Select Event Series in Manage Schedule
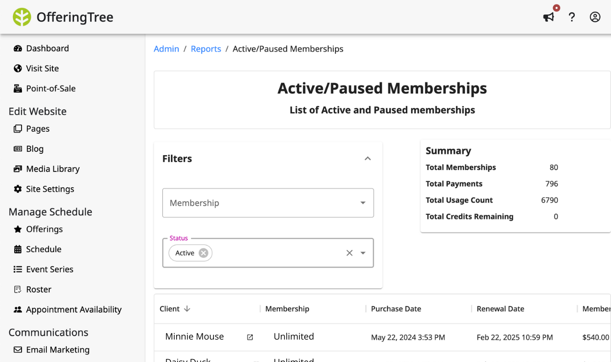Screen dimensions: 611x362 (50, 269)
